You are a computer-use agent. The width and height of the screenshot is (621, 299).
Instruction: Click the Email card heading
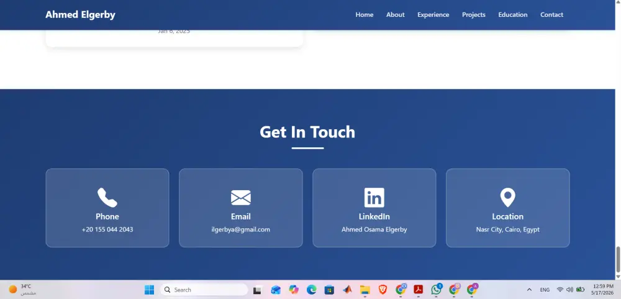pyautogui.click(x=241, y=216)
